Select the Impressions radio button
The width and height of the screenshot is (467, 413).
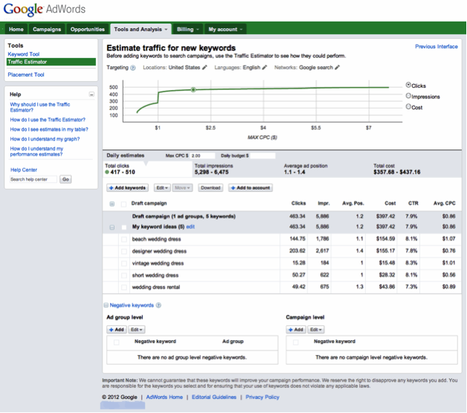coord(408,96)
